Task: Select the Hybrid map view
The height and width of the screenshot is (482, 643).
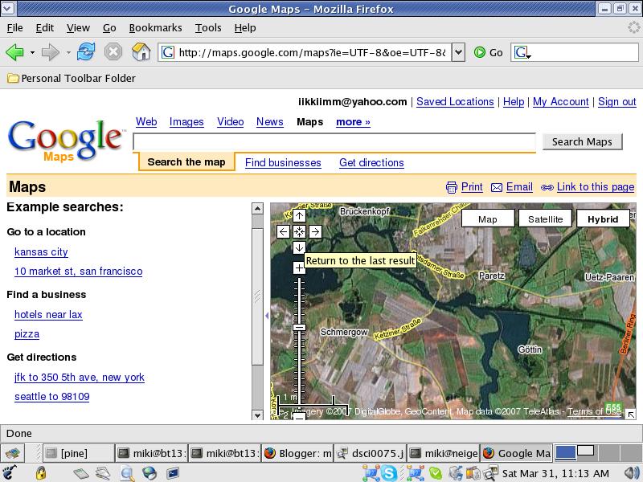Action: pyautogui.click(x=603, y=219)
